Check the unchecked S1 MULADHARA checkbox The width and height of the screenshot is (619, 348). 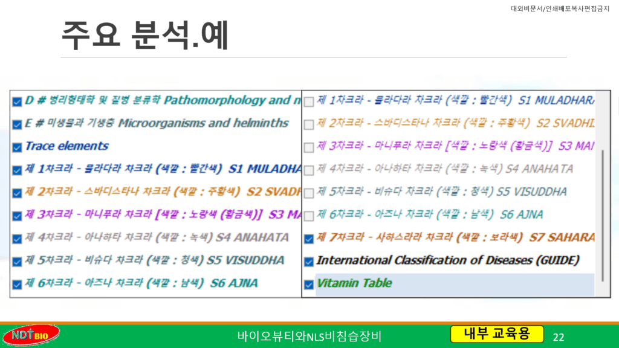(x=309, y=101)
